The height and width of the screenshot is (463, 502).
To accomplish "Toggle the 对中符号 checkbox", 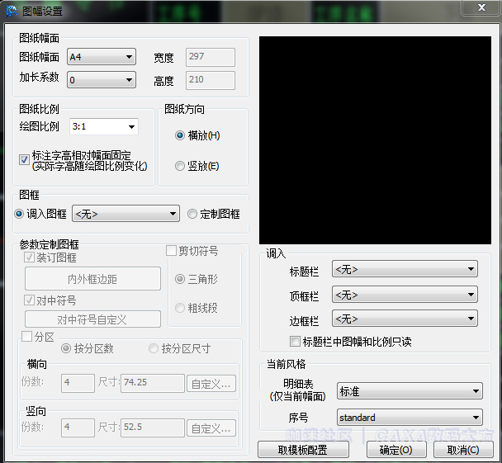I will (x=30, y=300).
